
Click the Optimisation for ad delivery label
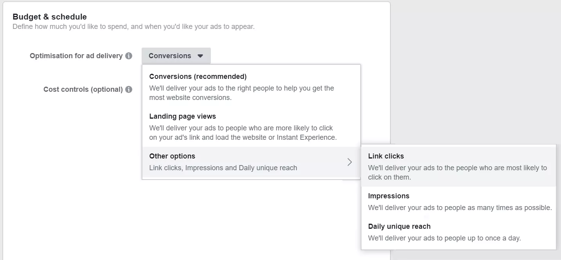(76, 56)
